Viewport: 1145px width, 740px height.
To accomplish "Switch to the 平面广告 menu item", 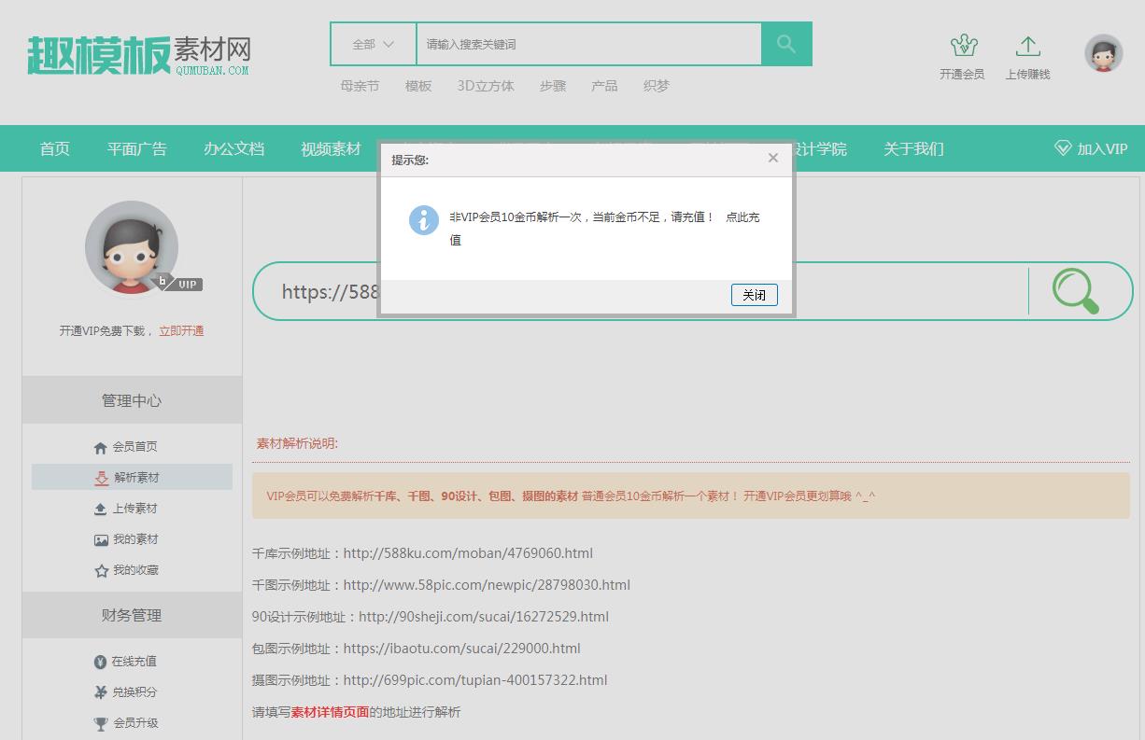I will (136, 148).
